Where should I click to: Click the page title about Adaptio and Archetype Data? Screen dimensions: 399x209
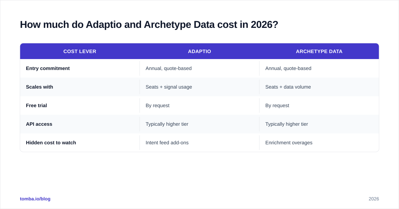click(149, 25)
